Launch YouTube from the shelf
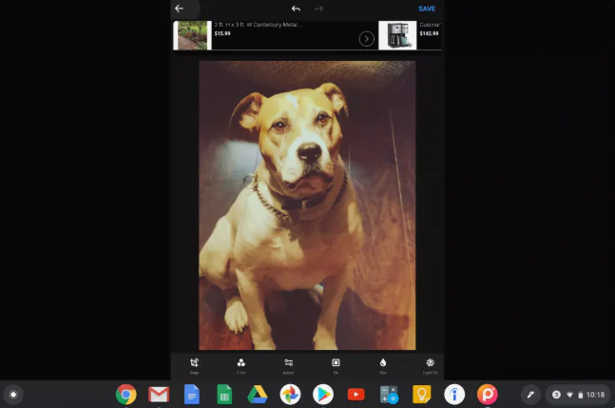The image size is (615, 408). tap(356, 395)
